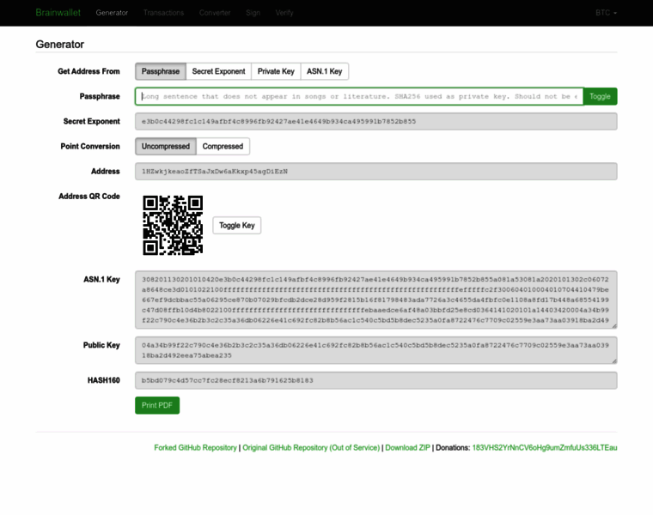Go to the Sign tab
Image resolution: width=653 pixels, height=515 pixels.
coord(253,13)
